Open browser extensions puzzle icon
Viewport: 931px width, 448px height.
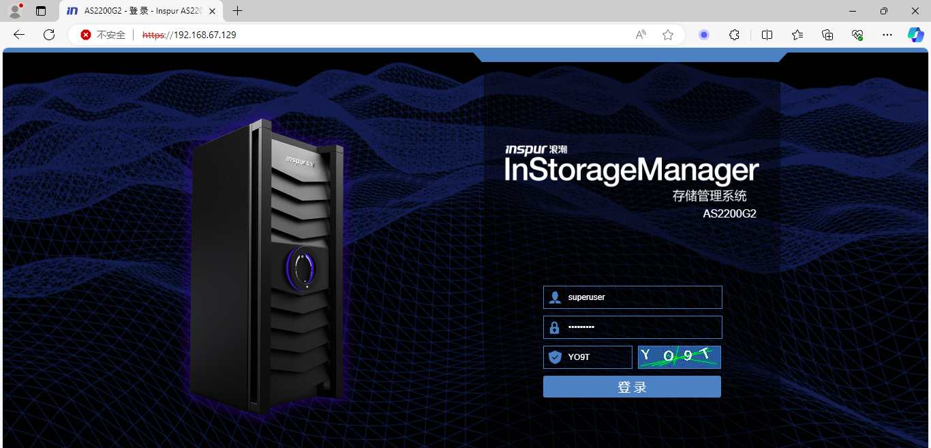pos(734,35)
